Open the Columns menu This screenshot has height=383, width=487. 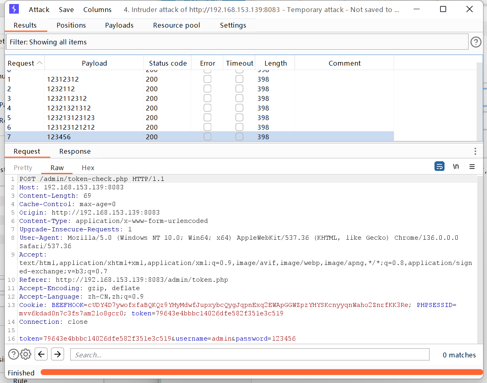click(97, 10)
